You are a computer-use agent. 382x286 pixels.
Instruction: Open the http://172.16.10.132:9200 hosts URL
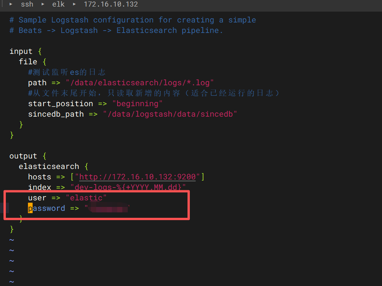point(137,177)
